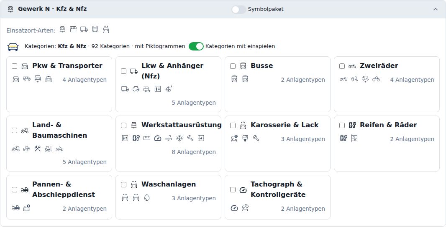Click the droplet icon in Waschanlagen card
Screen dimensions: 446x227
pyautogui.click(x=147, y=197)
